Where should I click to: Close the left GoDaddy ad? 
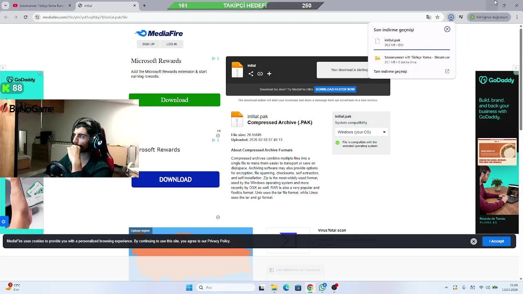(3, 68)
